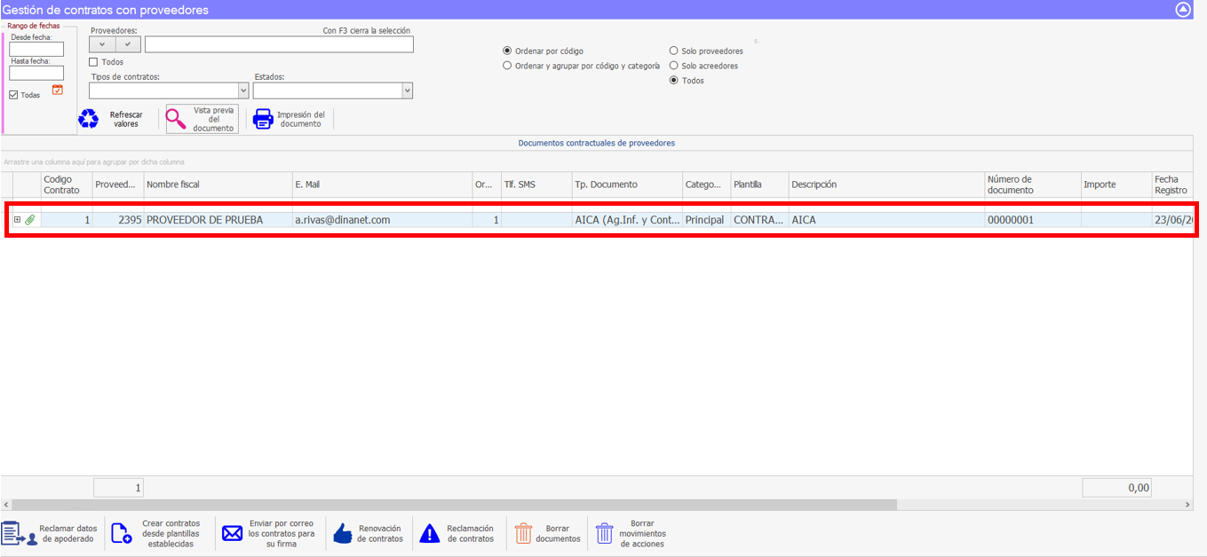Select the Solo proveedores radio option
The image size is (1207, 557).
tap(673, 51)
